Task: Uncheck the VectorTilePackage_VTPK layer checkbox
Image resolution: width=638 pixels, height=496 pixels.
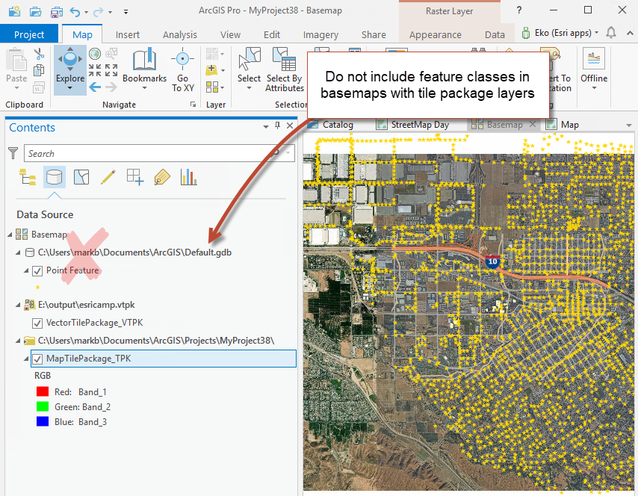Action: point(37,323)
